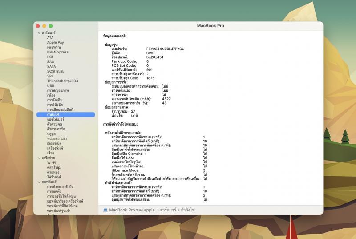The width and height of the screenshot is (356, 239).
Task: Select NVMExpress in the sidebar
Action: (x=58, y=52)
